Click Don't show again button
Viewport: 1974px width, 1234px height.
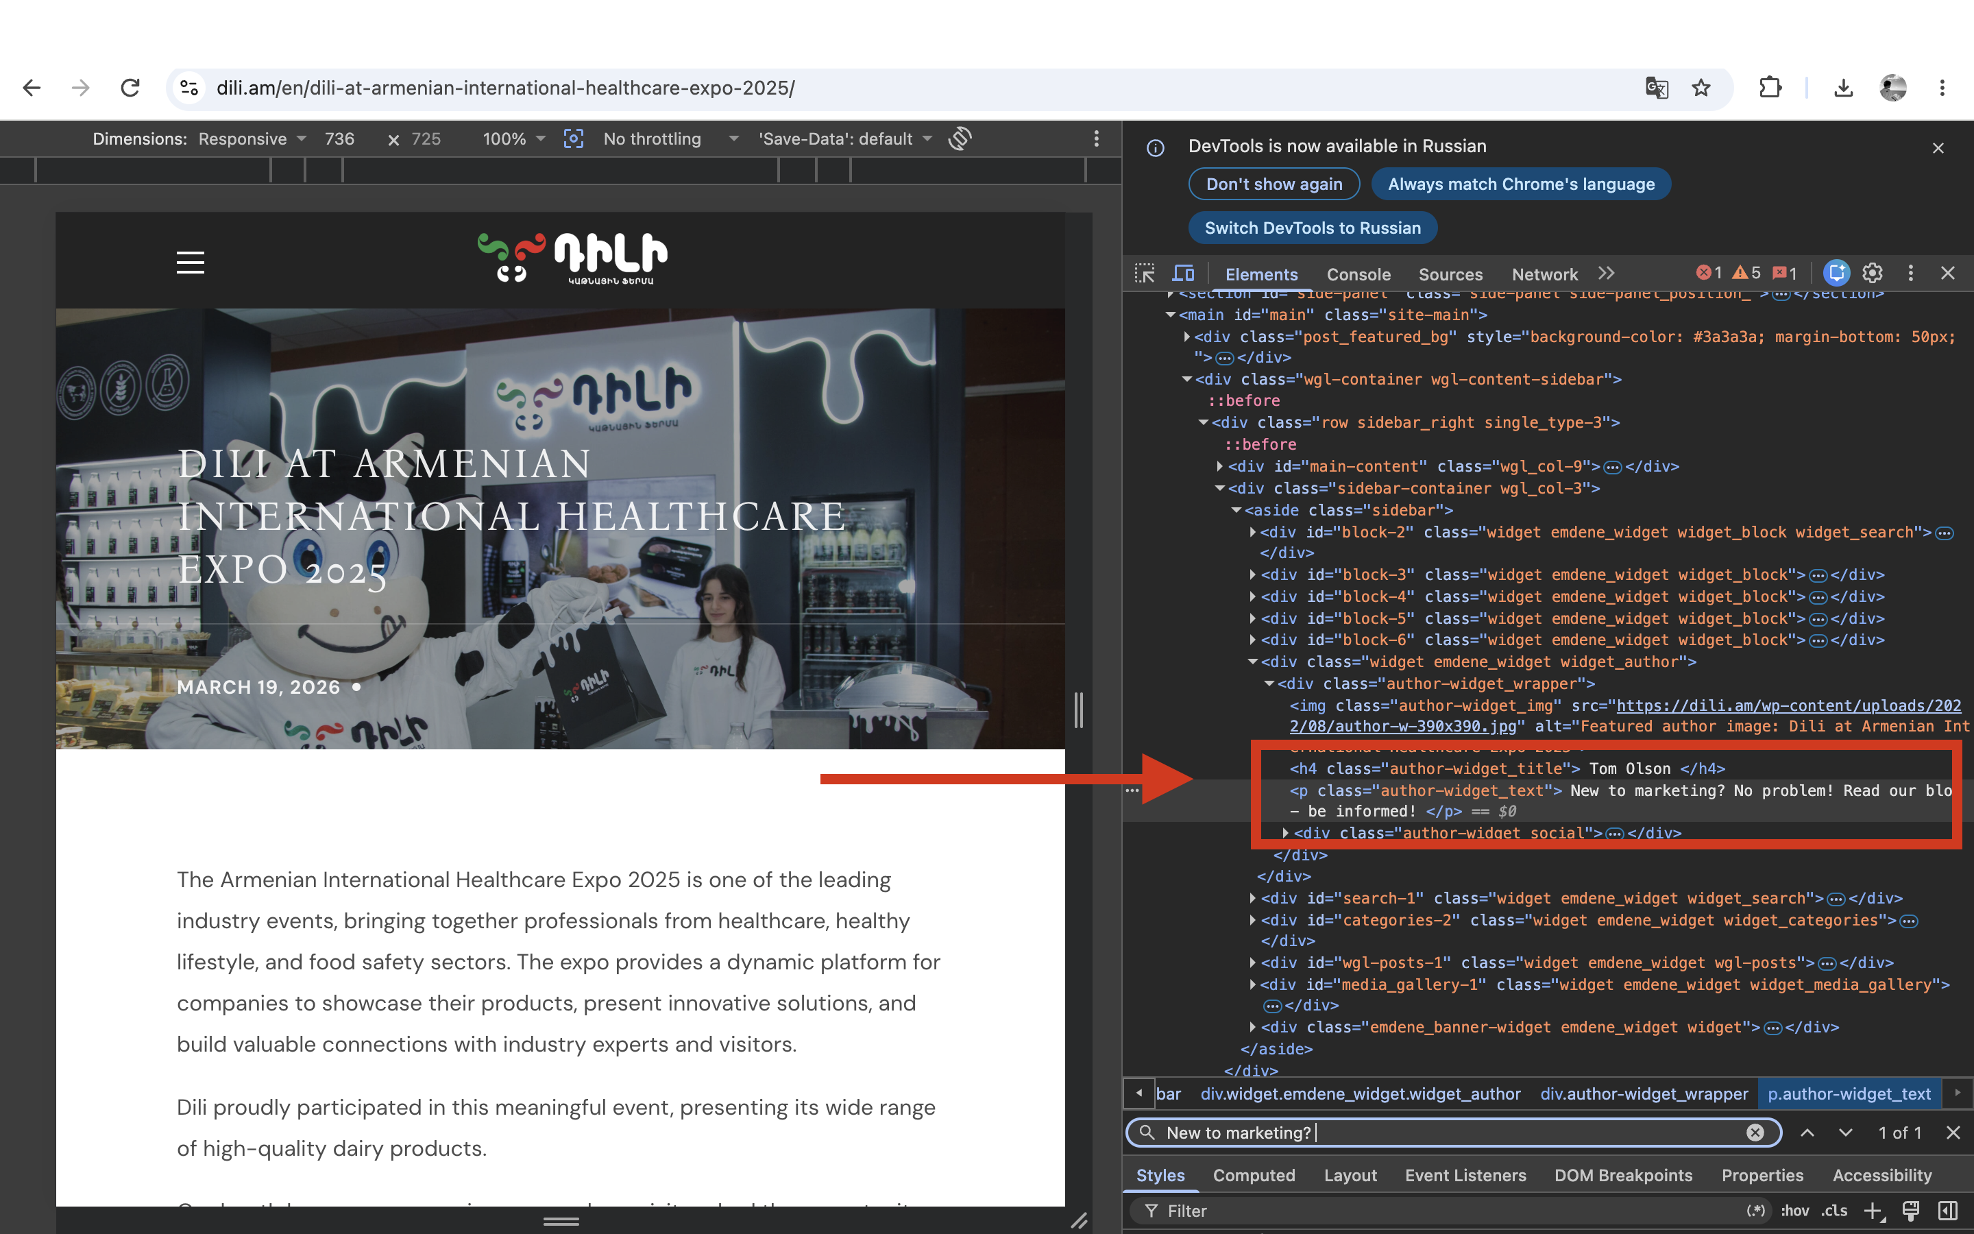(x=1274, y=184)
